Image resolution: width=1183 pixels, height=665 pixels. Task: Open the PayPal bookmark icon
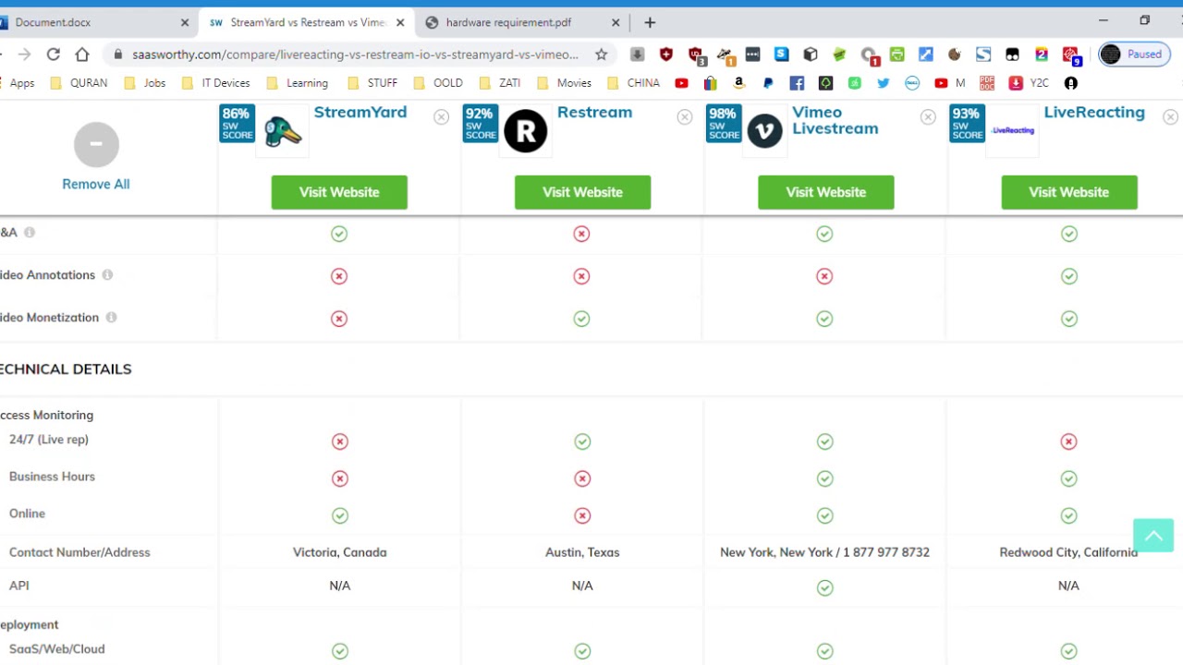coord(768,83)
